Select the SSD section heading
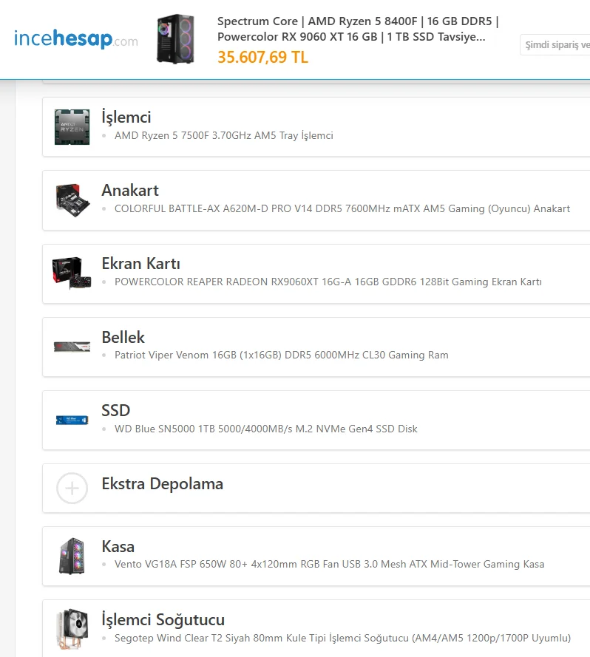Viewport: 590px width, 657px height. pyautogui.click(x=115, y=410)
